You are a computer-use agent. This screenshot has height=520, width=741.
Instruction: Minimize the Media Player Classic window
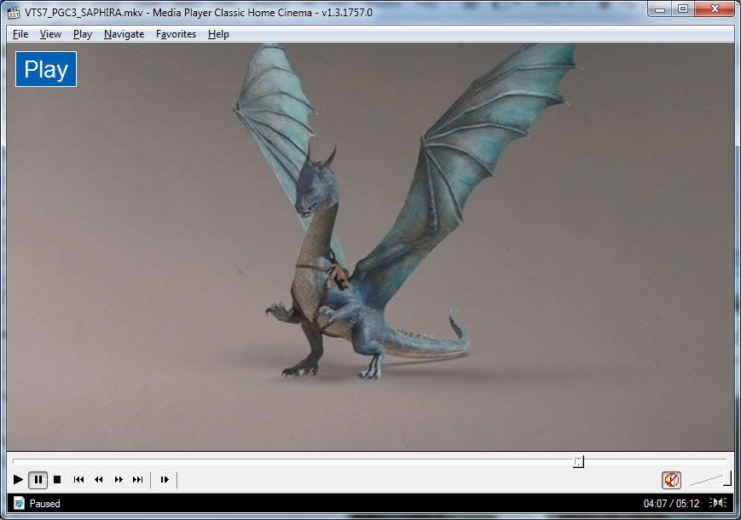(x=660, y=9)
